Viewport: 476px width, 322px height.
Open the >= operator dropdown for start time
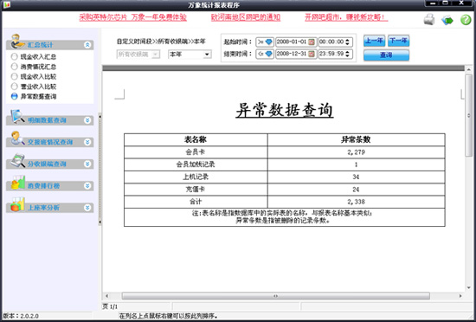[x=265, y=42]
